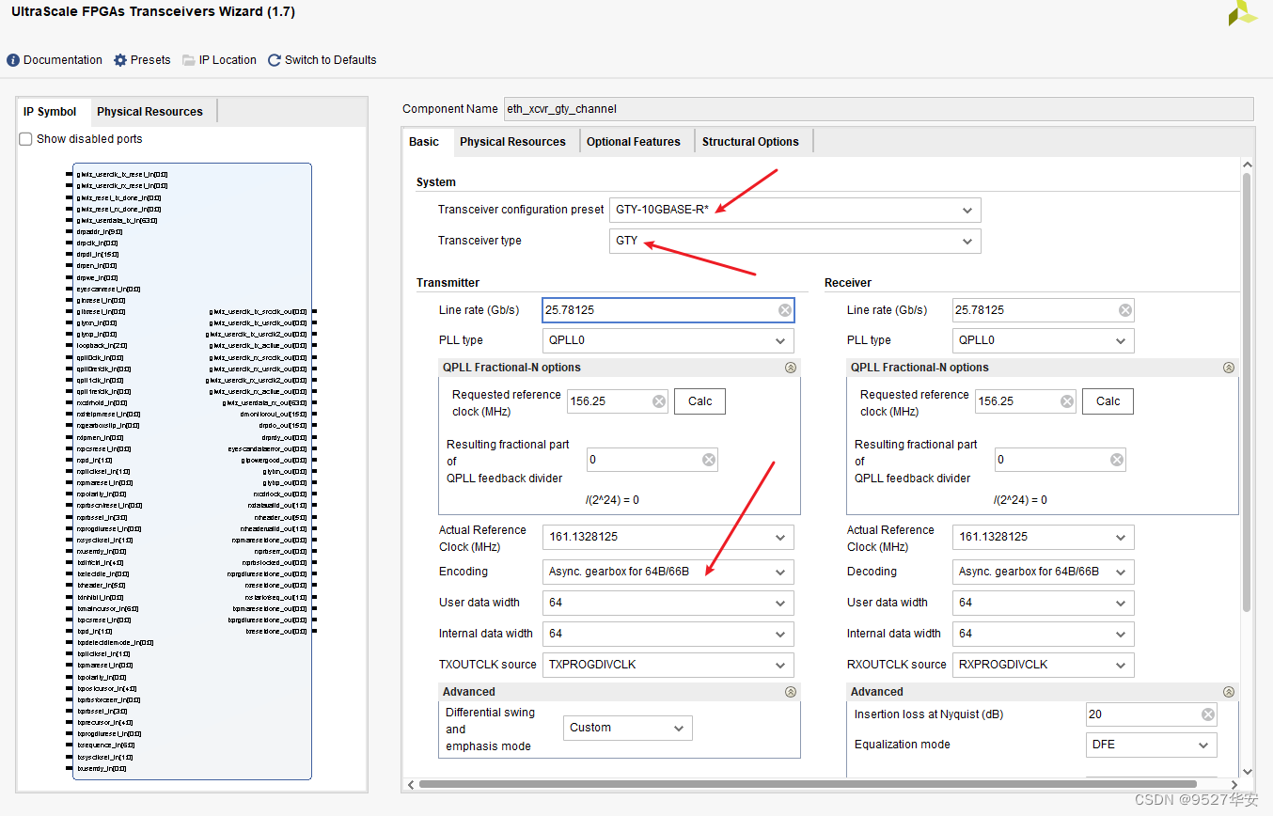Click Presets toolbar label
1273x816 pixels.
pyautogui.click(x=150, y=60)
